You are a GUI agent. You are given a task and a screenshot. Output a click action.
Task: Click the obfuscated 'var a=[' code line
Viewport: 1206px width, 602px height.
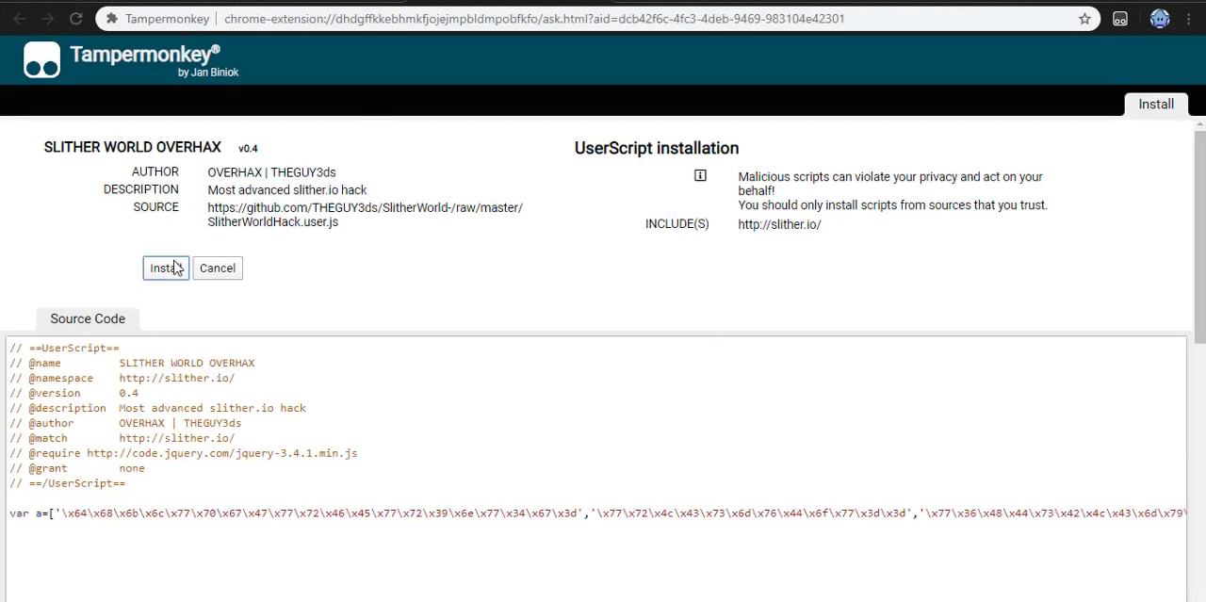(x=597, y=513)
